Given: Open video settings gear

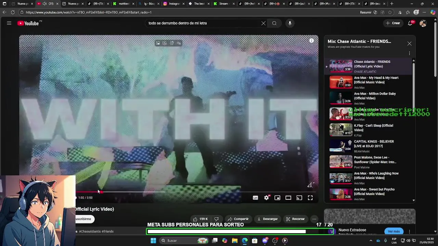Looking at the screenshot, I should tap(267, 198).
